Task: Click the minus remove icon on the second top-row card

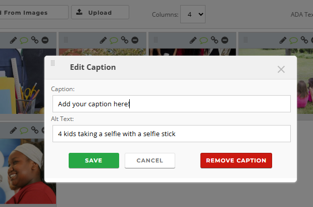Action: point(135,40)
